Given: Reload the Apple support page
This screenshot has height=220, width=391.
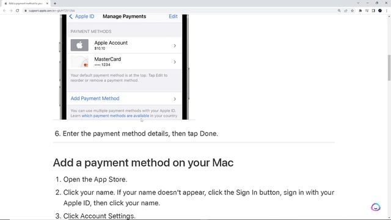Looking at the screenshot, I should pyautogui.click(x=18, y=11).
